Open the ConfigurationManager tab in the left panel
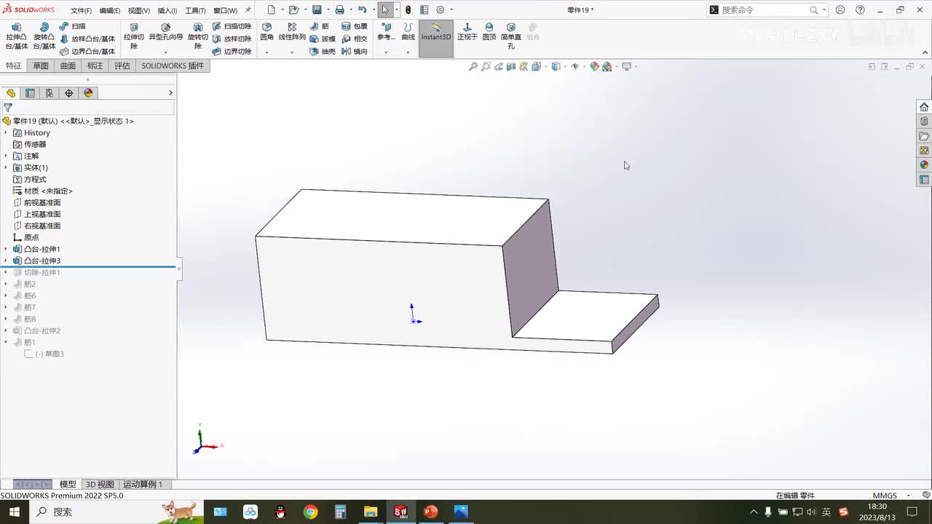Image resolution: width=932 pixels, height=524 pixels. point(50,93)
